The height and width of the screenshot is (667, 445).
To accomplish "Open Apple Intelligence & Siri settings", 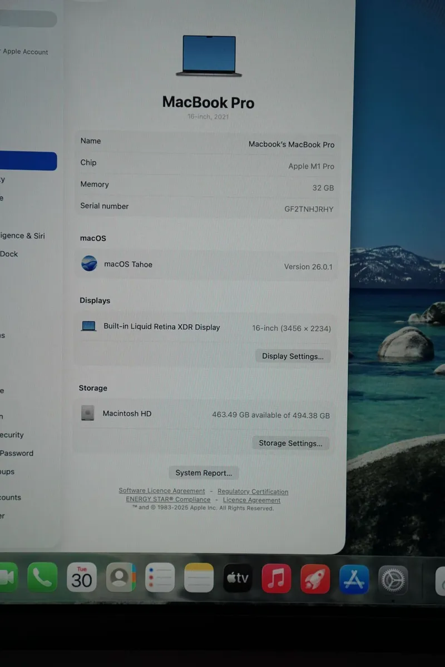I will (x=23, y=236).
